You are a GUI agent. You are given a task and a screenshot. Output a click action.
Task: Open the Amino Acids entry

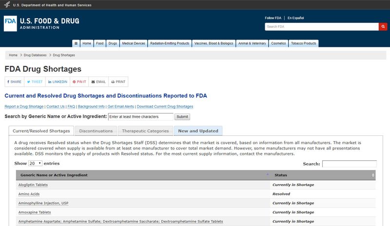(29, 194)
